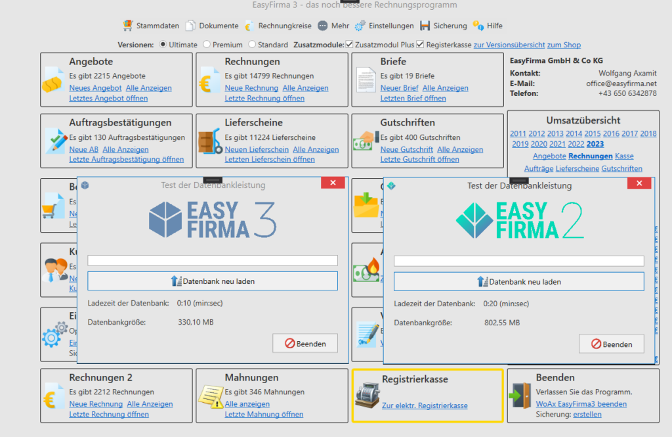This screenshot has height=437, width=672.
Task: Open the Rechnungkreise menu
Action: click(278, 26)
